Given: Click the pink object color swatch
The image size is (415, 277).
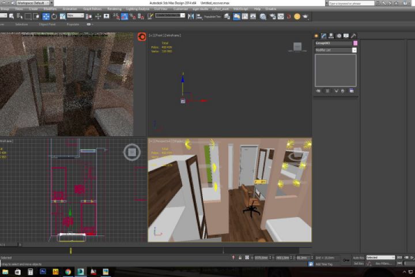Looking at the screenshot, I should 355,43.
